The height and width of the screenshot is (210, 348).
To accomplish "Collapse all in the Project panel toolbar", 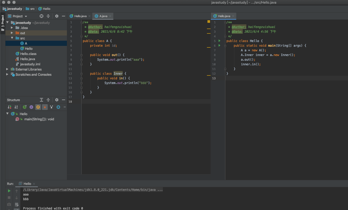I will [48, 16].
